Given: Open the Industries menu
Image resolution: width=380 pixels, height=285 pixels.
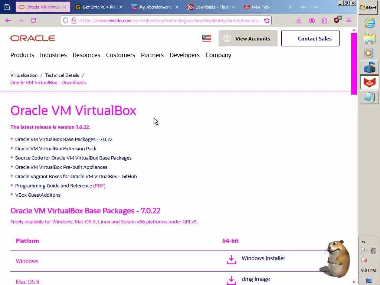Looking at the screenshot, I should coord(53,55).
